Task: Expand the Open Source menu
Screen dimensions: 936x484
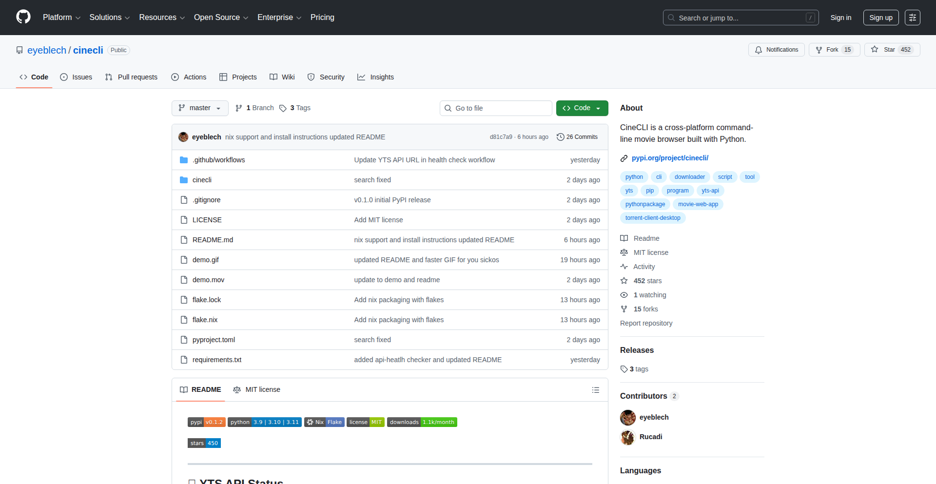Action: click(221, 18)
